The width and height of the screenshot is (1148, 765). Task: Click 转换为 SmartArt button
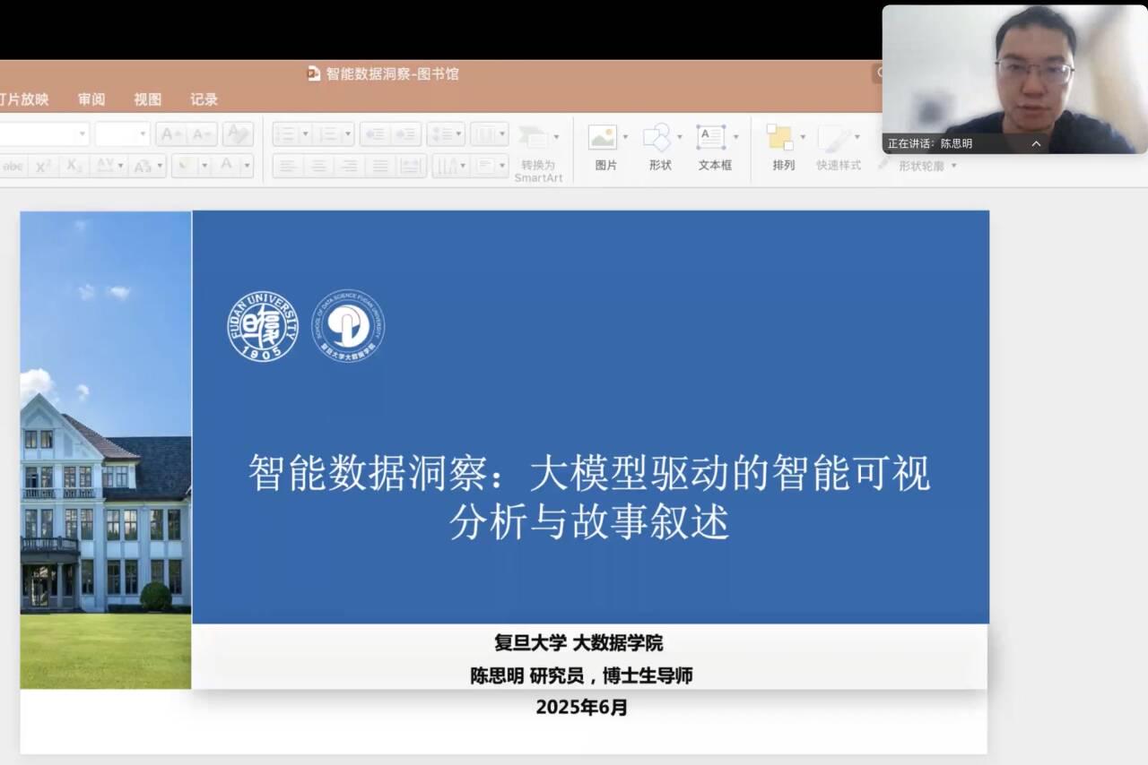point(538,152)
